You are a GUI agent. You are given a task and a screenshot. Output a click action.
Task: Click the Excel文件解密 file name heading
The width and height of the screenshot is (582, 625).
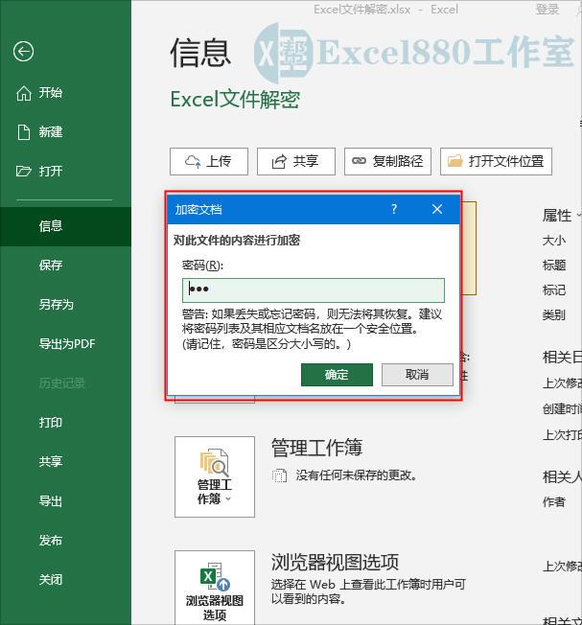tap(235, 100)
